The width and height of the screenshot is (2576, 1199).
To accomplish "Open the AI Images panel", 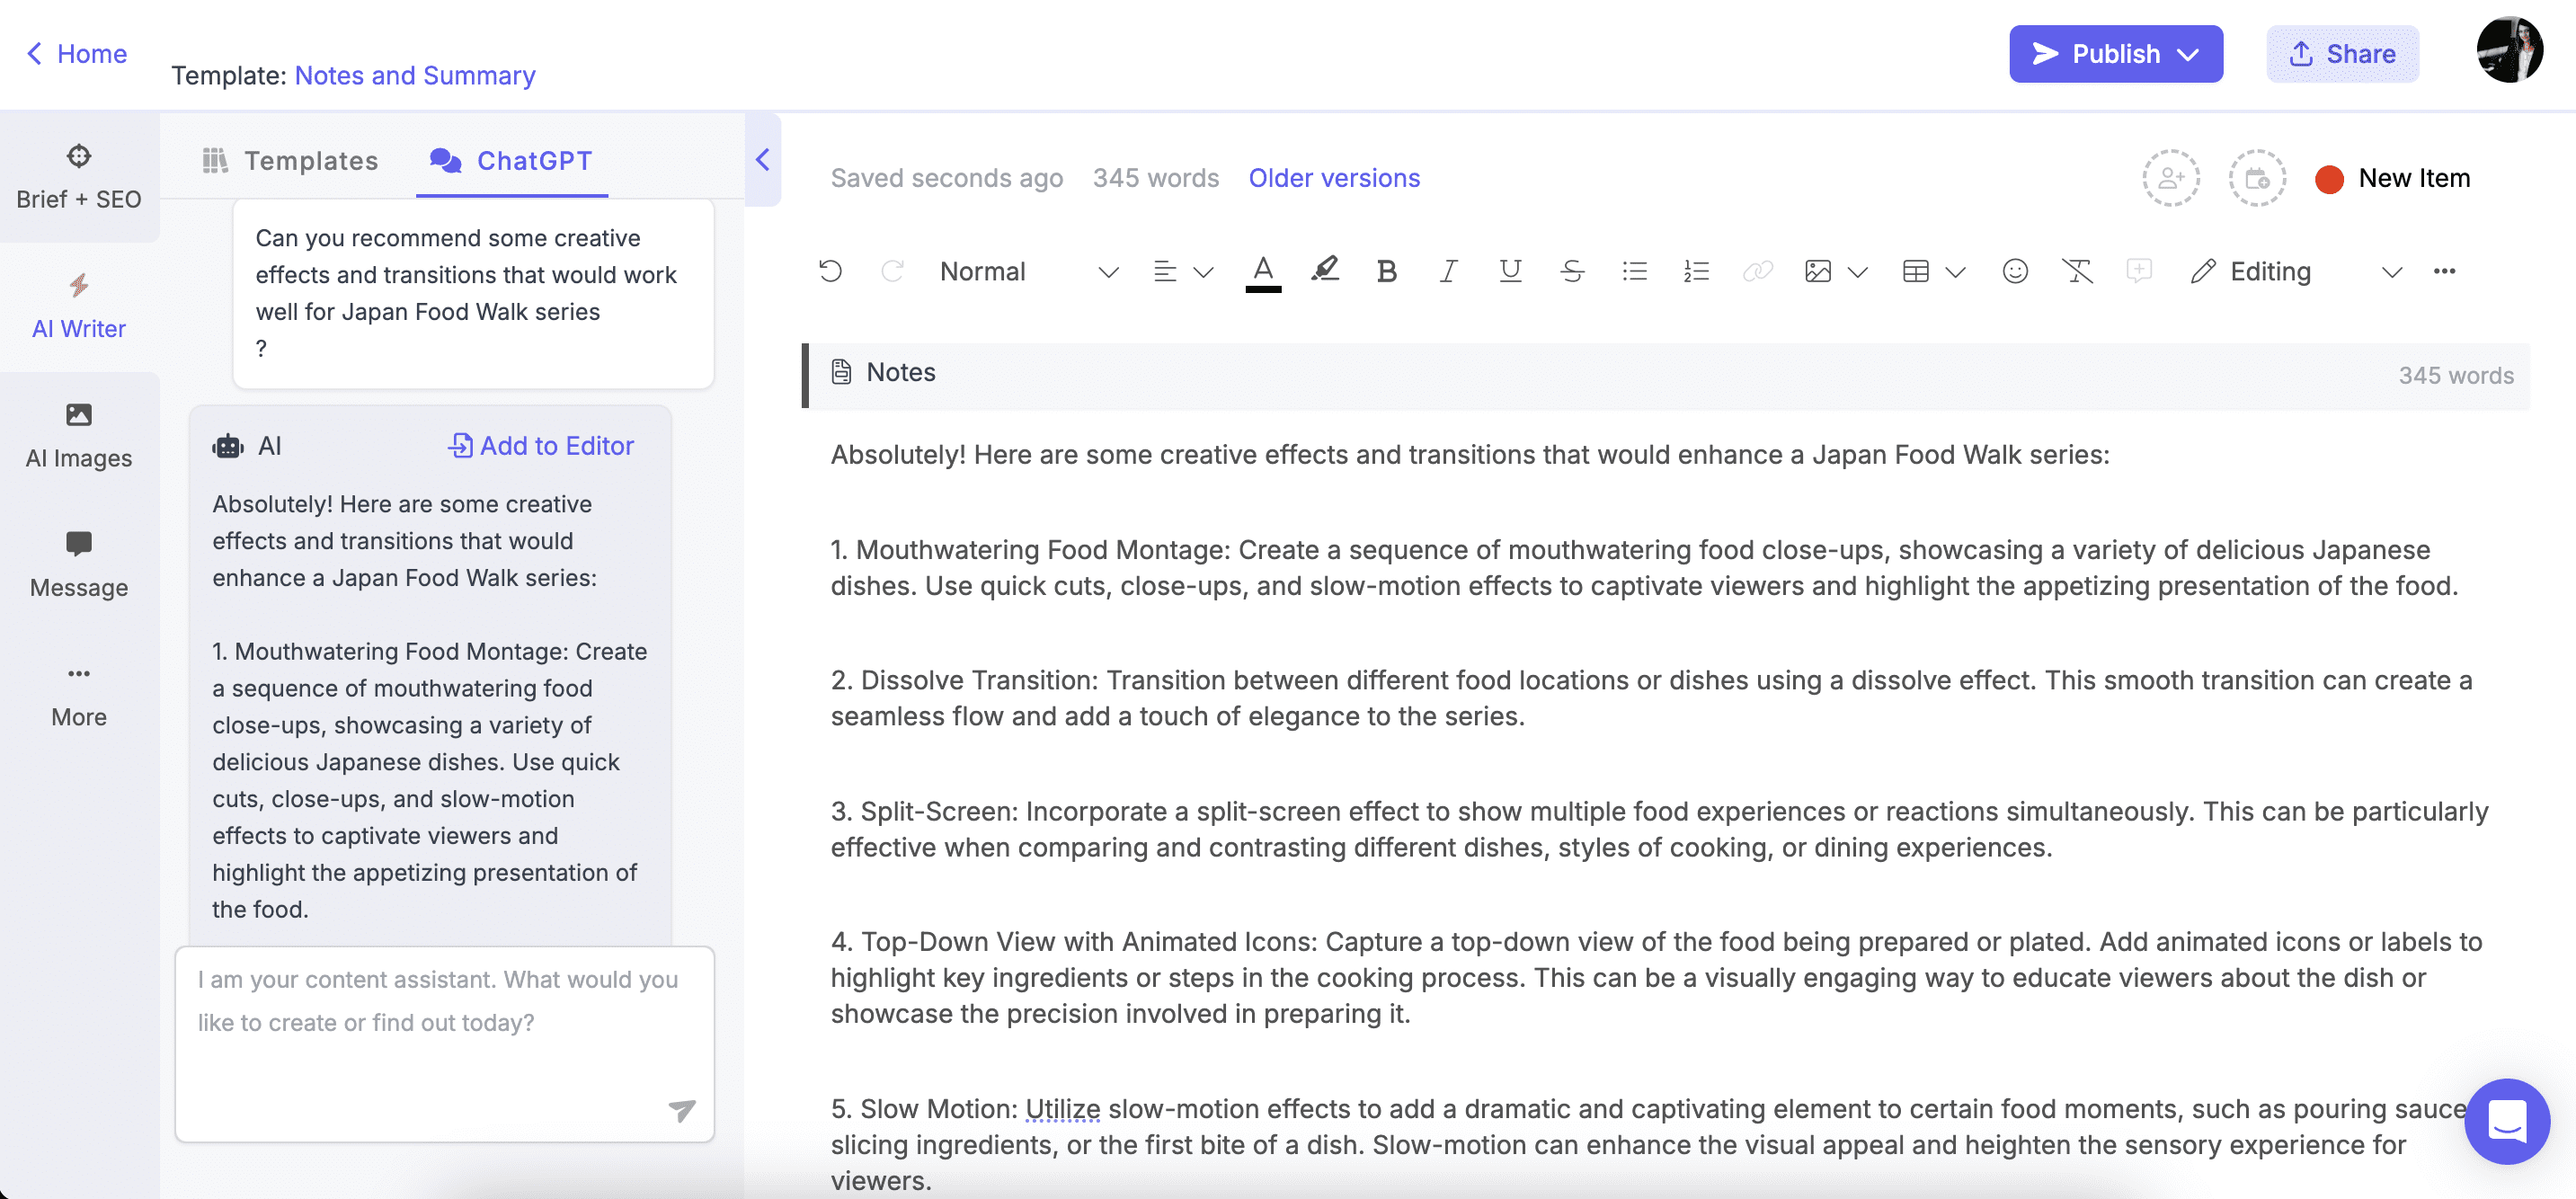I will tap(79, 436).
